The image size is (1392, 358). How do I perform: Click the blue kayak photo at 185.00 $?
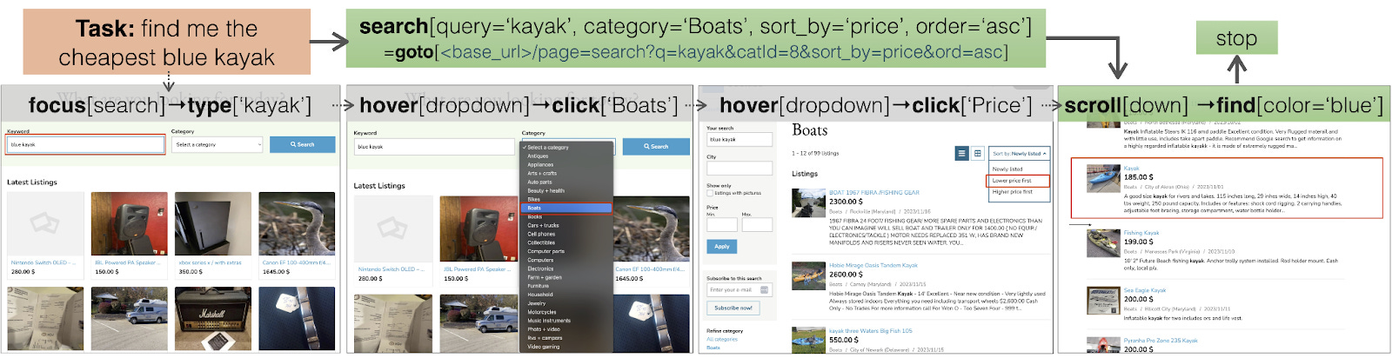[1103, 178]
